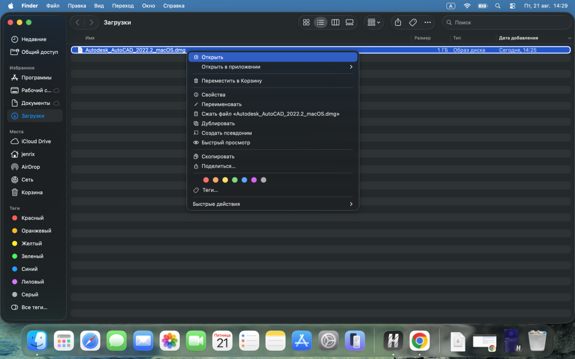Switch Finder to list view
The height and width of the screenshot is (359, 575).
pos(321,22)
